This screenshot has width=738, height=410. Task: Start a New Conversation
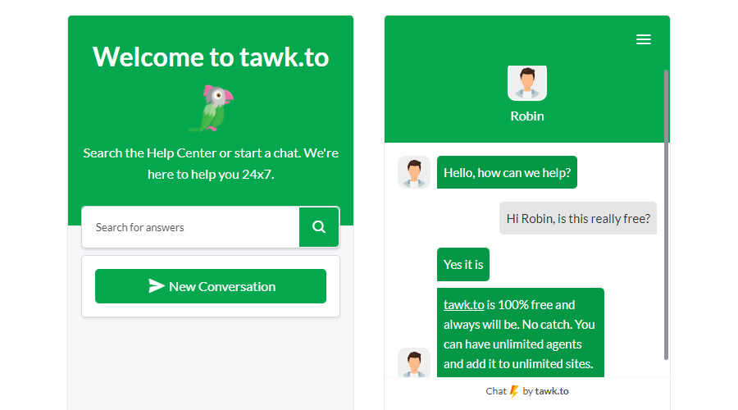tap(211, 286)
